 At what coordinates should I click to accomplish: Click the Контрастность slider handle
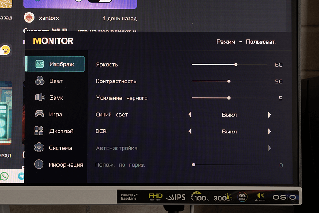[x=229, y=81]
